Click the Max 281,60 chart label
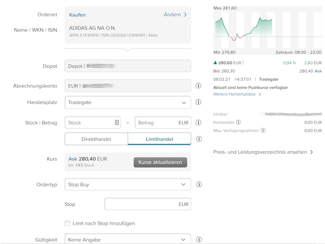 (x=225, y=8)
